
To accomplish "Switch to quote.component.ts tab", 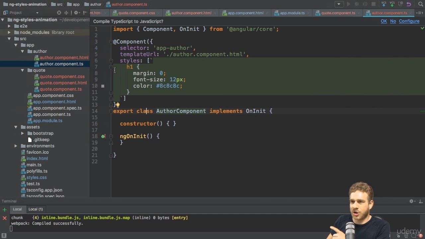I will 338,13.
